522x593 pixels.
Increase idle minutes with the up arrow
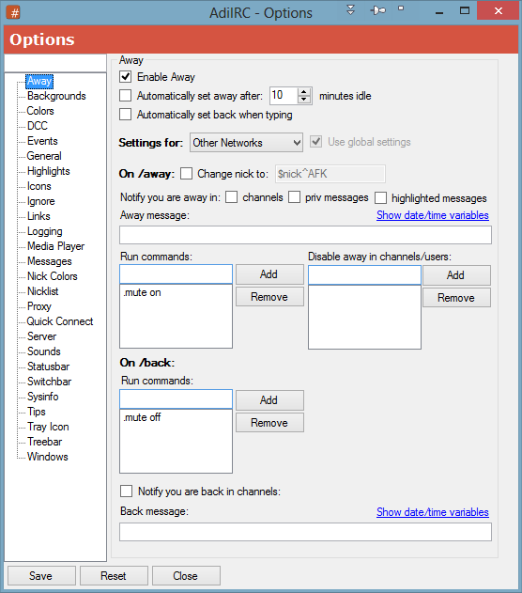click(x=303, y=92)
